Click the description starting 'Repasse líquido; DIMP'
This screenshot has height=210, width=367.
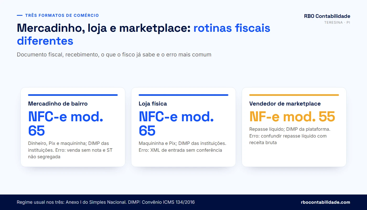(x=290, y=136)
